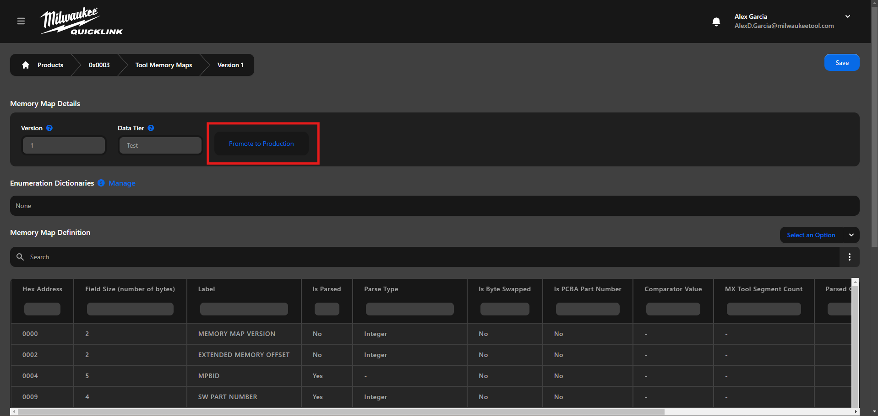Click horizontal scrollbar left arrow
Screen dimensions: 878x416
(14, 412)
